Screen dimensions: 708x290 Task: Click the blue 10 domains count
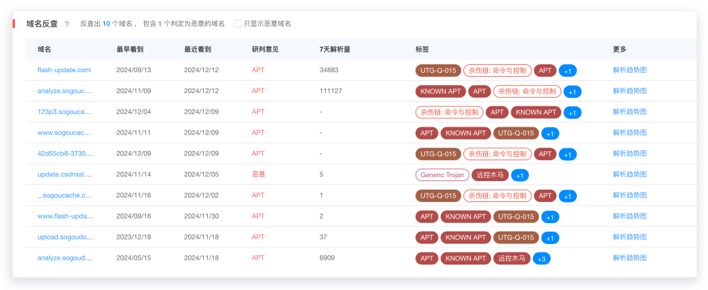106,24
